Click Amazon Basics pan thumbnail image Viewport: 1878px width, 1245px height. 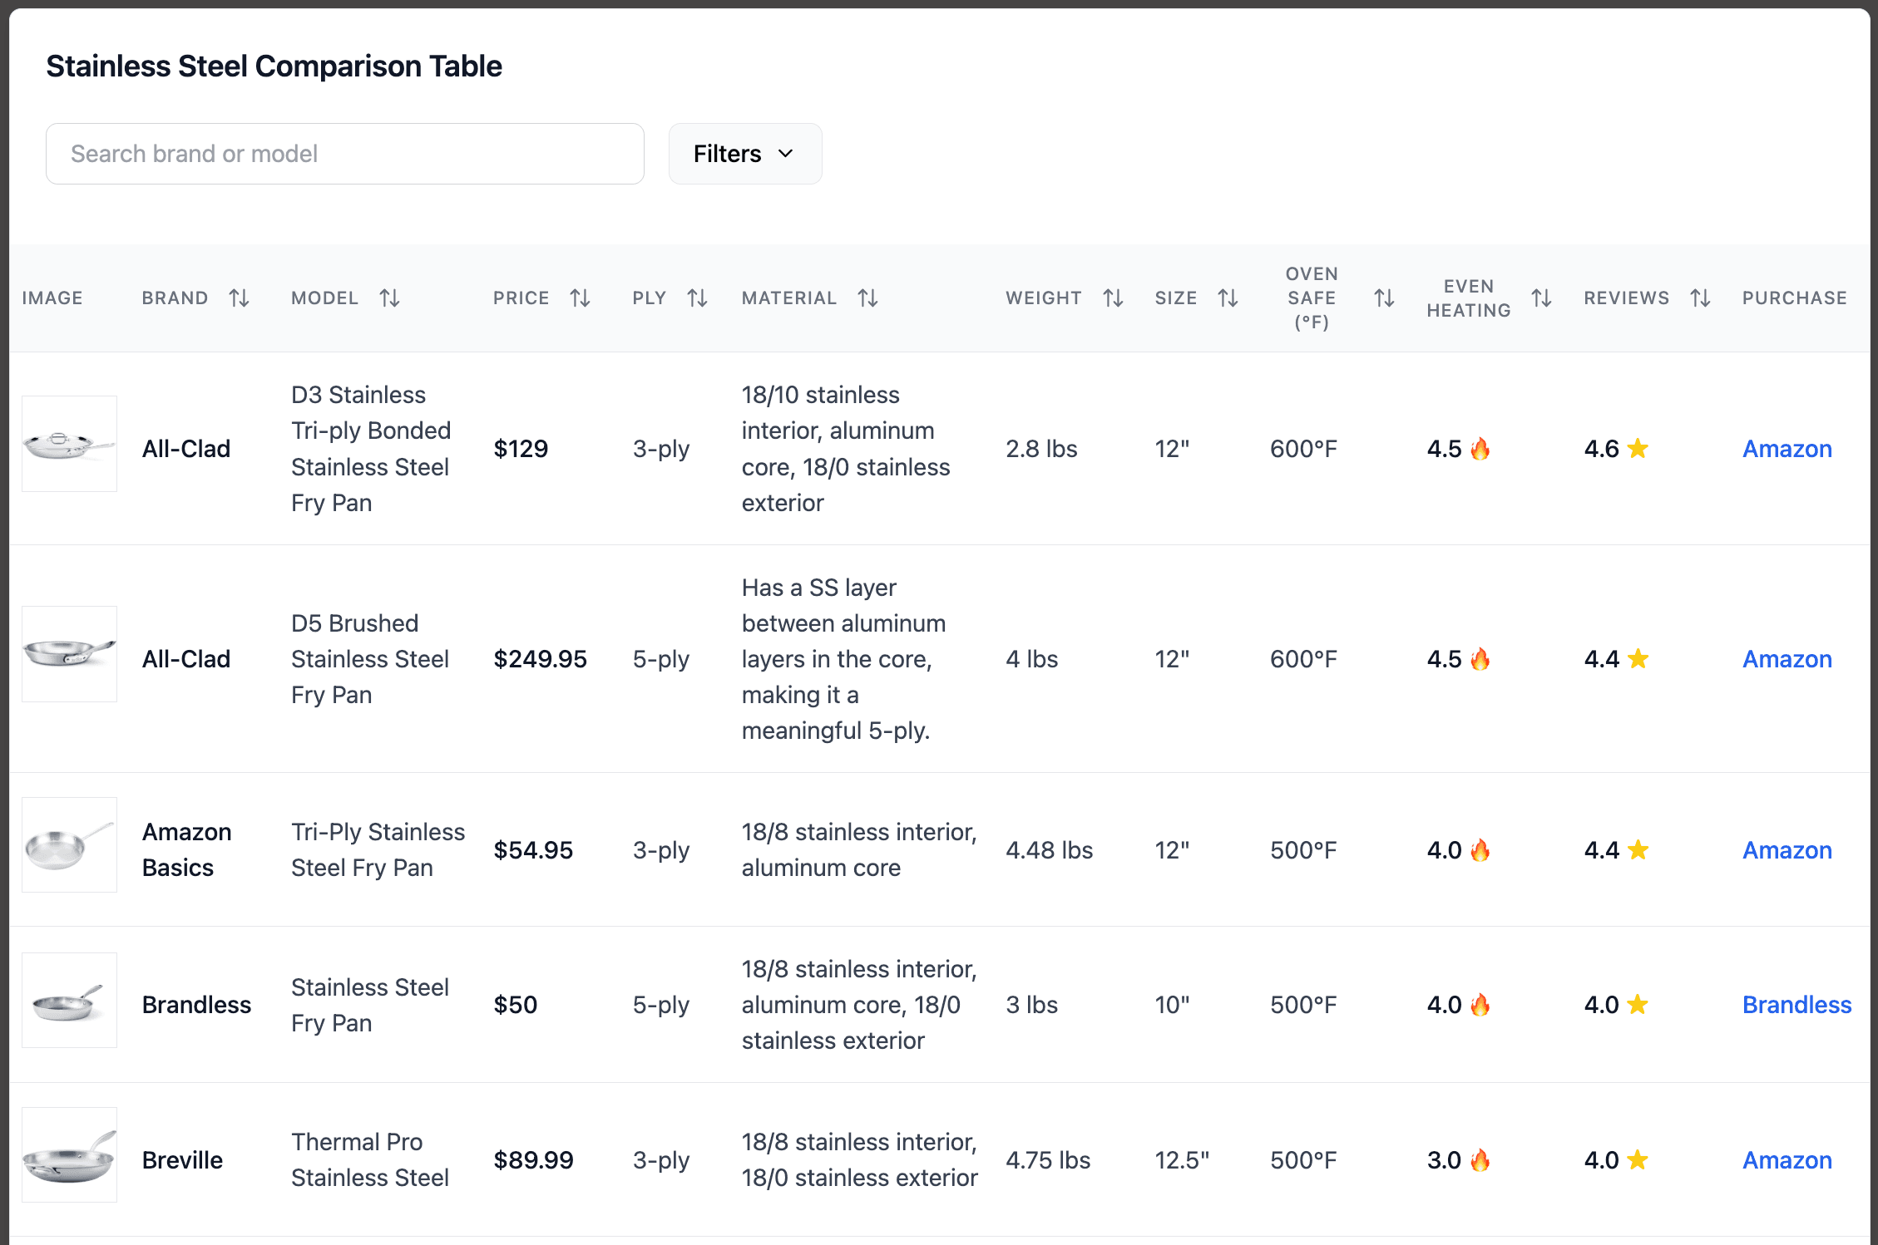click(x=69, y=845)
